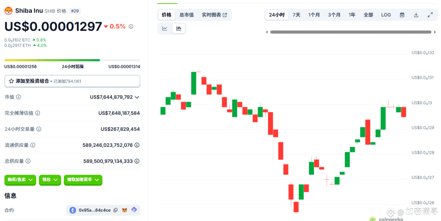The height and width of the screenshot is (221, 441).
Task: Show info for 完全摊薄估值 label
Action: click(x=38, y=113)
